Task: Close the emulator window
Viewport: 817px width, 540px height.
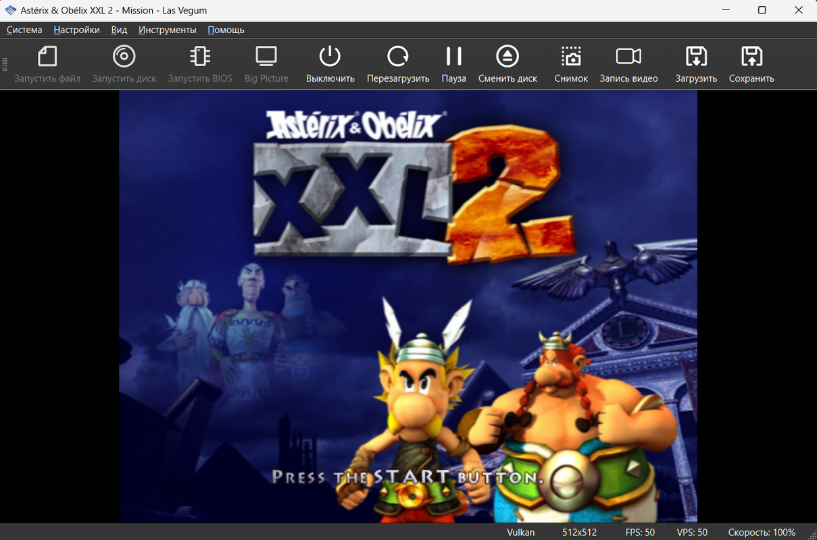Action: [799, 10]
